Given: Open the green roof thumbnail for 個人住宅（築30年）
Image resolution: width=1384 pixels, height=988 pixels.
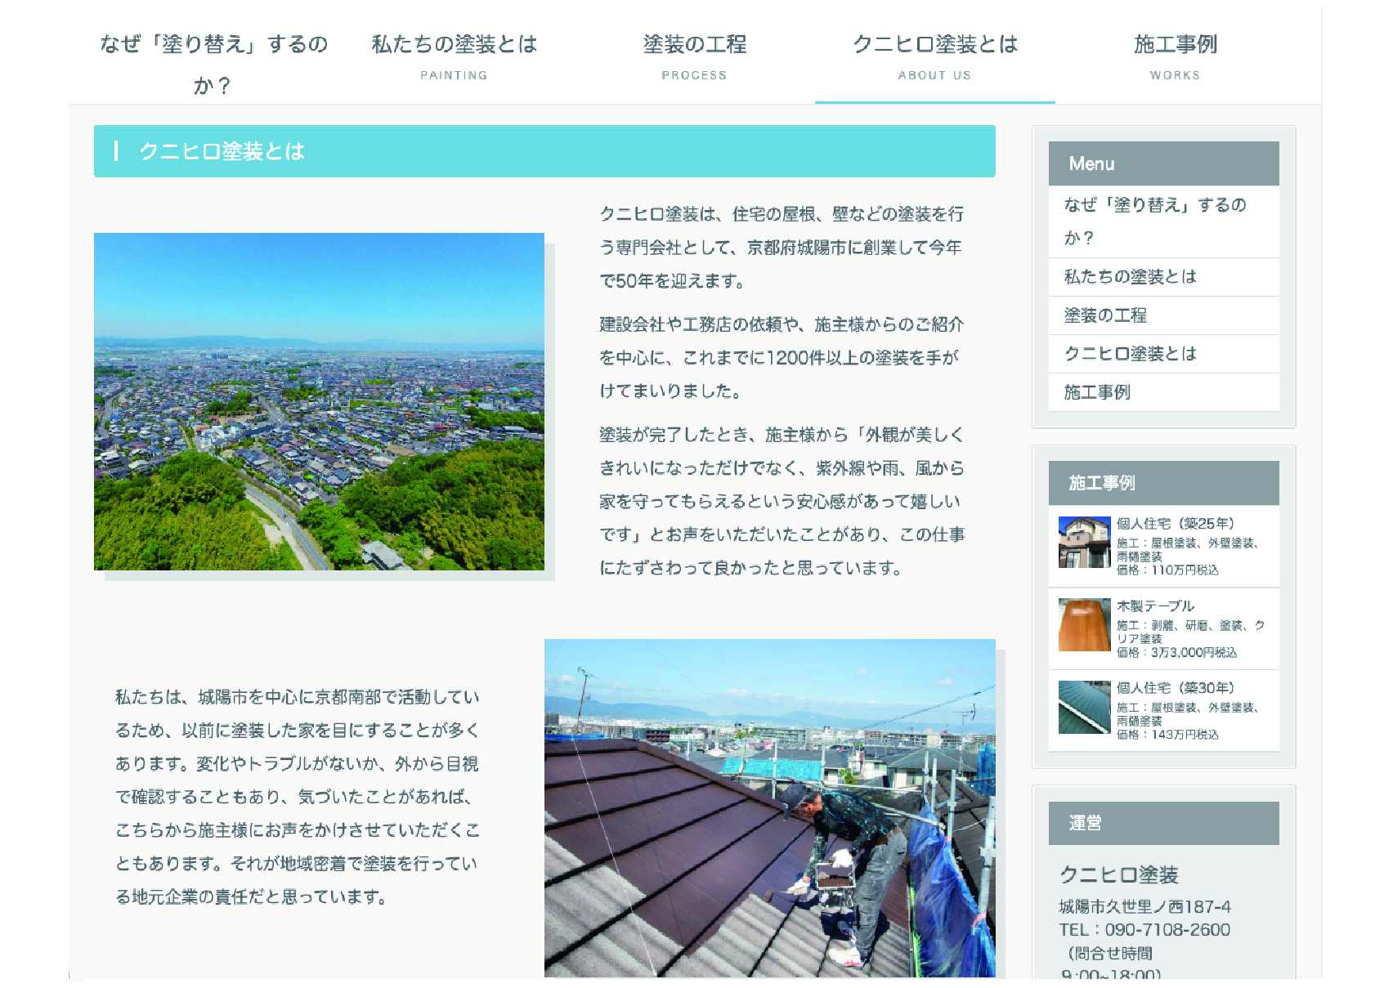Looking at the screenshot, I should click(x=1084, y=707).
